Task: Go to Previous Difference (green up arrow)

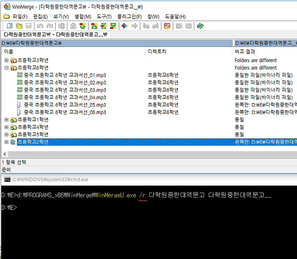Action: (82, 26)
